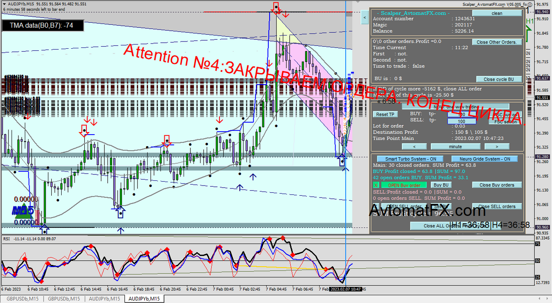The width and height of the screenshot is (552, 303).
Task: Click the MM5 logo on chart
Action: 23,210
